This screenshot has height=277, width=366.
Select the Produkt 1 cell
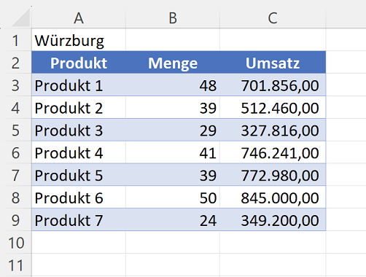pyautogui.click(x=79, y=85)
